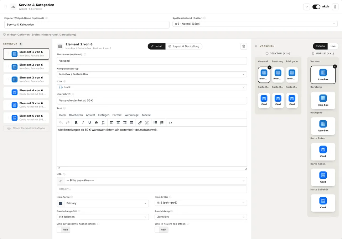Screen dimensions: 342x239
Task: Insert a numbered list
Action: [x=162, y=123]
